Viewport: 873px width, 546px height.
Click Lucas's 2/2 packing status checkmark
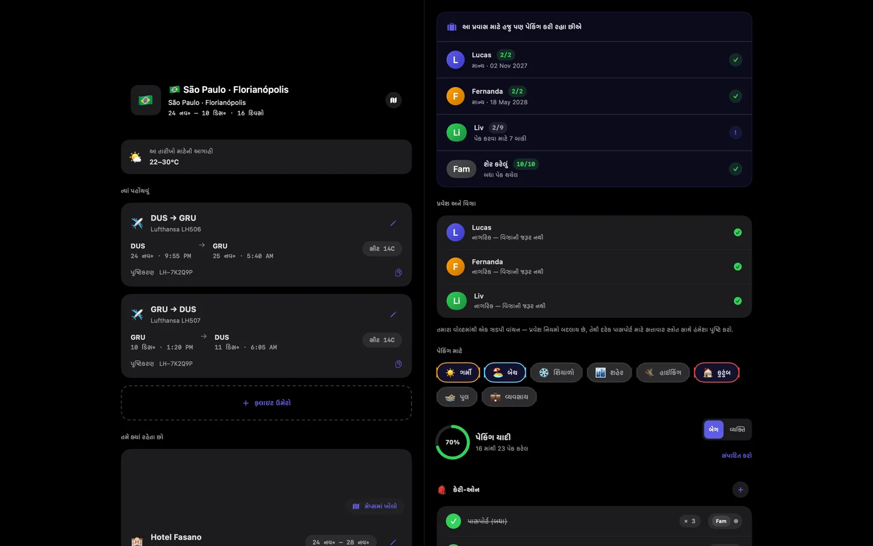735,59
